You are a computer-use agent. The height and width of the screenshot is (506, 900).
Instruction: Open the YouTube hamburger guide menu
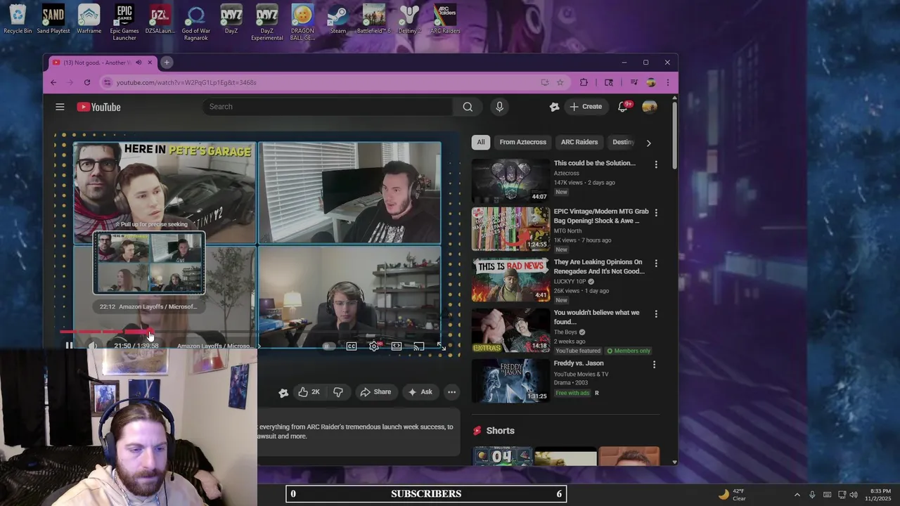point(60,107)
